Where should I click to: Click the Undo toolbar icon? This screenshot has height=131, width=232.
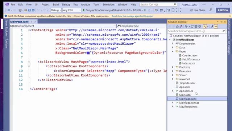[x=38, y=10]
